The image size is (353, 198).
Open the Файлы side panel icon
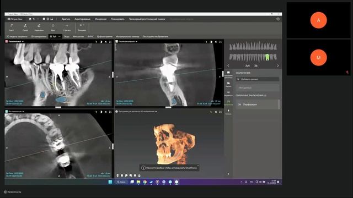(x=228, y=84)
